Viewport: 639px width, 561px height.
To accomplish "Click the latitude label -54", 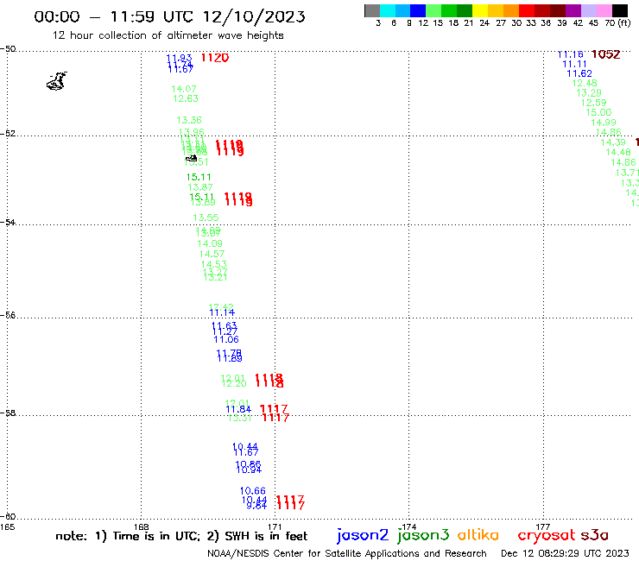I will [x=8, y=223].
